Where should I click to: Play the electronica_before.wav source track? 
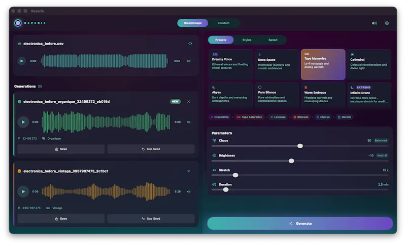pyautogui.click(x=22, y=61)
